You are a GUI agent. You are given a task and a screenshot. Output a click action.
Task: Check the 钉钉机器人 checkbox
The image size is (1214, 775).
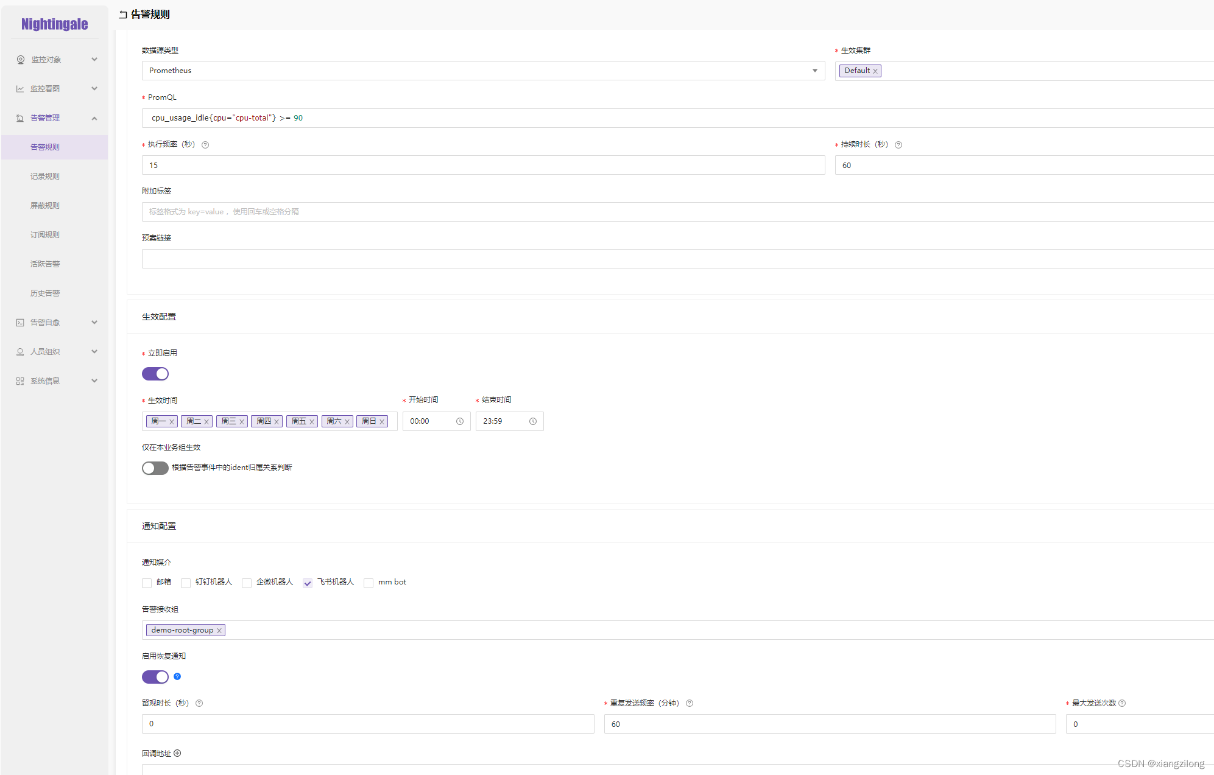coord(186,583)
